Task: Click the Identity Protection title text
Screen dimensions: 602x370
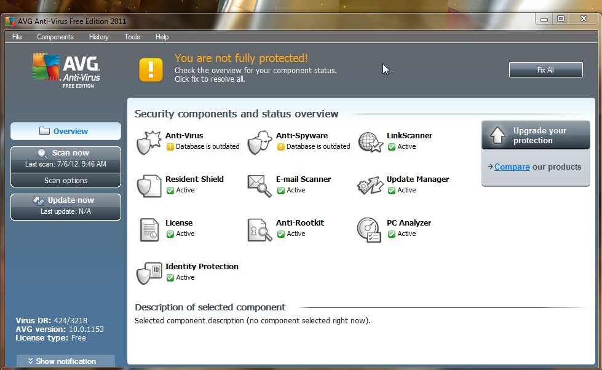Action: coord(202,266)
